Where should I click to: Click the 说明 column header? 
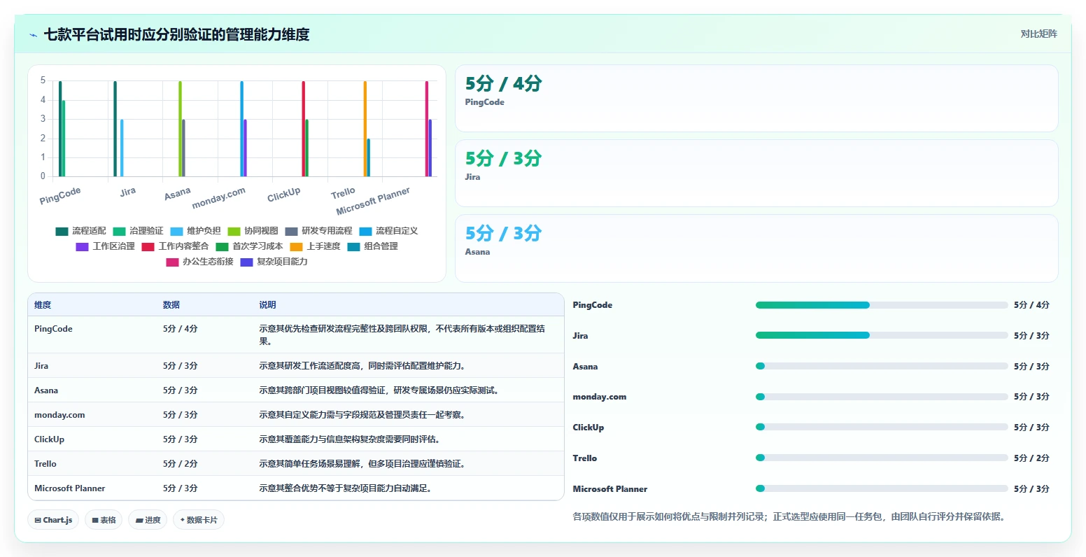point(267,305)
